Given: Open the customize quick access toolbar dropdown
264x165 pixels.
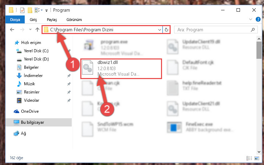Looking at the screenshot, I should tap(46, 11).
